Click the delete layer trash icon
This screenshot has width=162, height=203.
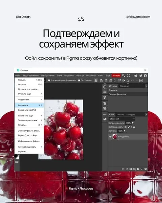point(145,169)
